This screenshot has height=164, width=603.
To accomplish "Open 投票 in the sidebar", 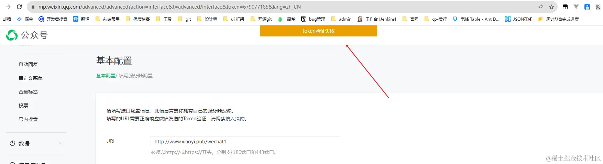I will tap(23, 106).
